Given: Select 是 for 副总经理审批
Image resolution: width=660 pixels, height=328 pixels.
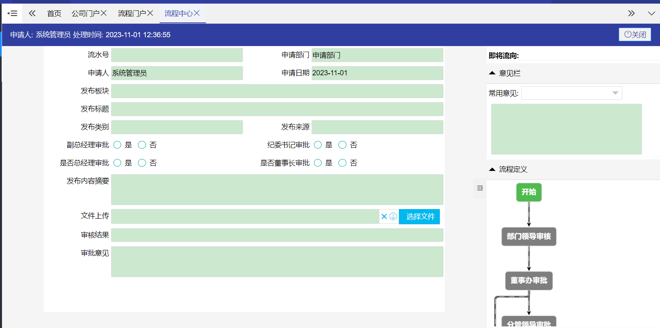Looking at the screenshot, I should [117, 145].
